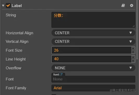This screenshot has width=139, height=95.
Task: Click the String box resize handle
Action: coord(134,26)
